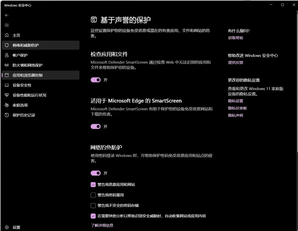
Task: Click the 检查应用和文件 heading
Action: [109, 54]
